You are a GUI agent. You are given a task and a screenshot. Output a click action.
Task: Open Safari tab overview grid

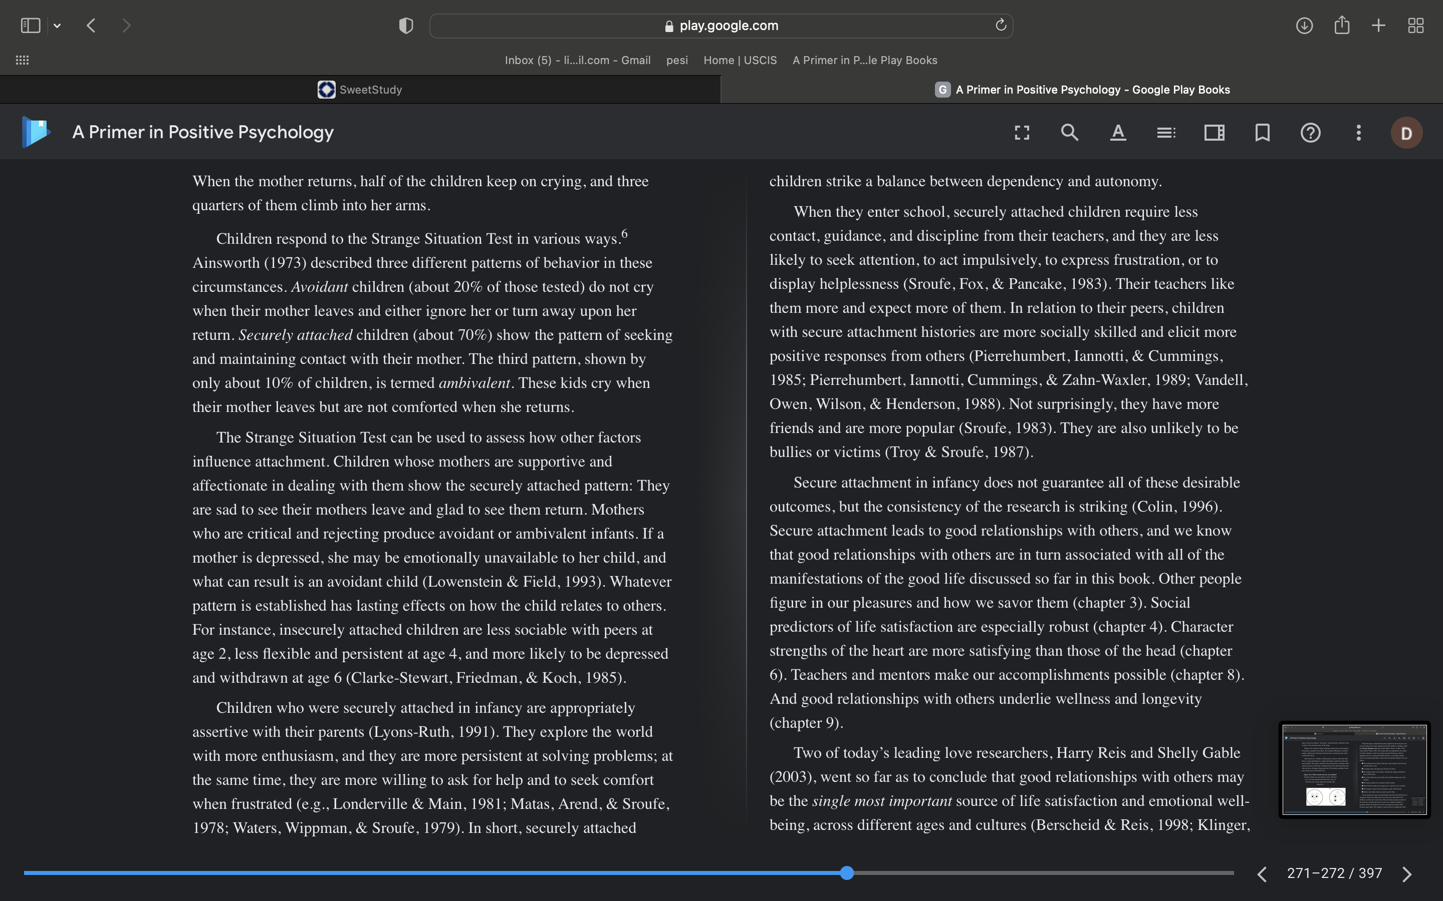point(1415,26)
